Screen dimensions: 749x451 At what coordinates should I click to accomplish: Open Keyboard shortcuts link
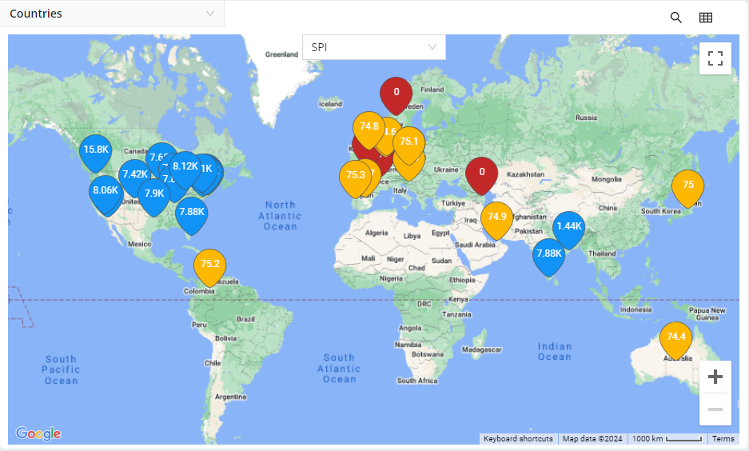(x=518, y=438)
